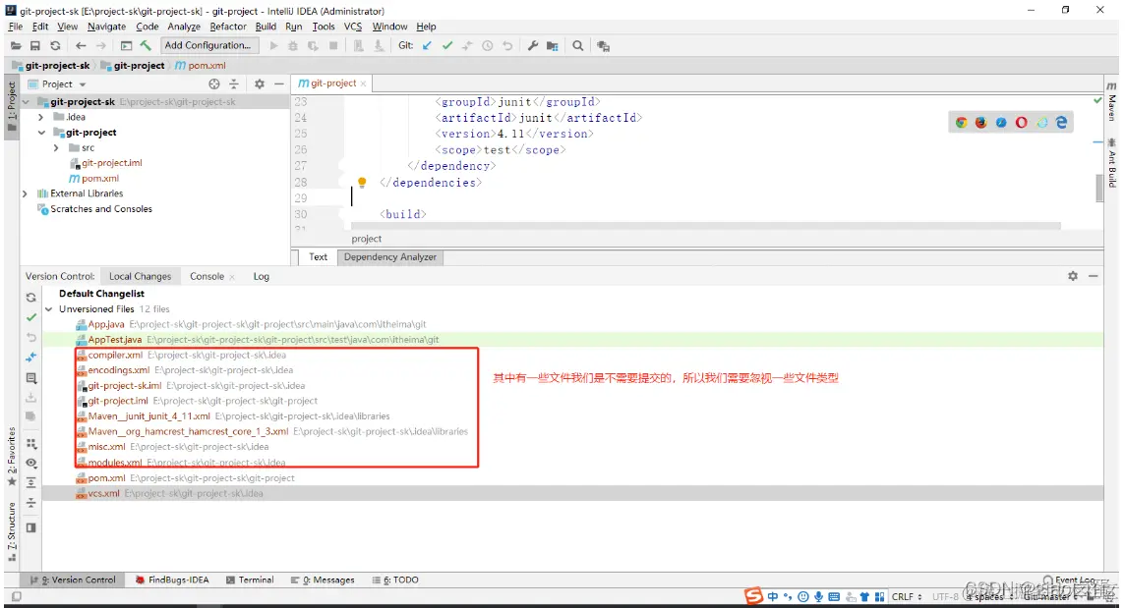Click the Show Diff icon in the Version Control sidebar
The image size is (1125, 608).
coord(30,358)
